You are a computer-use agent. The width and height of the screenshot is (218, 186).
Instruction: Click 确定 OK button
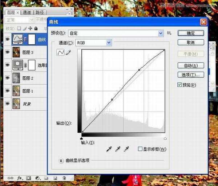tap(191, 33)
